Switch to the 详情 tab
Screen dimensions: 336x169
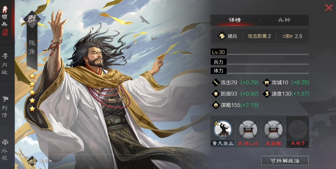pyautogui.click(x=235, y=20)
